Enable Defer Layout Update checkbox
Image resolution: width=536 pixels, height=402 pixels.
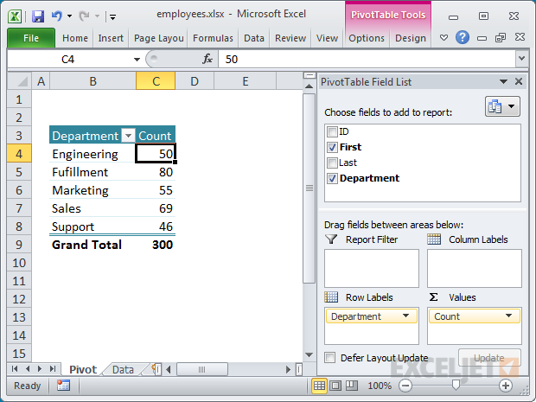[330, 358]
